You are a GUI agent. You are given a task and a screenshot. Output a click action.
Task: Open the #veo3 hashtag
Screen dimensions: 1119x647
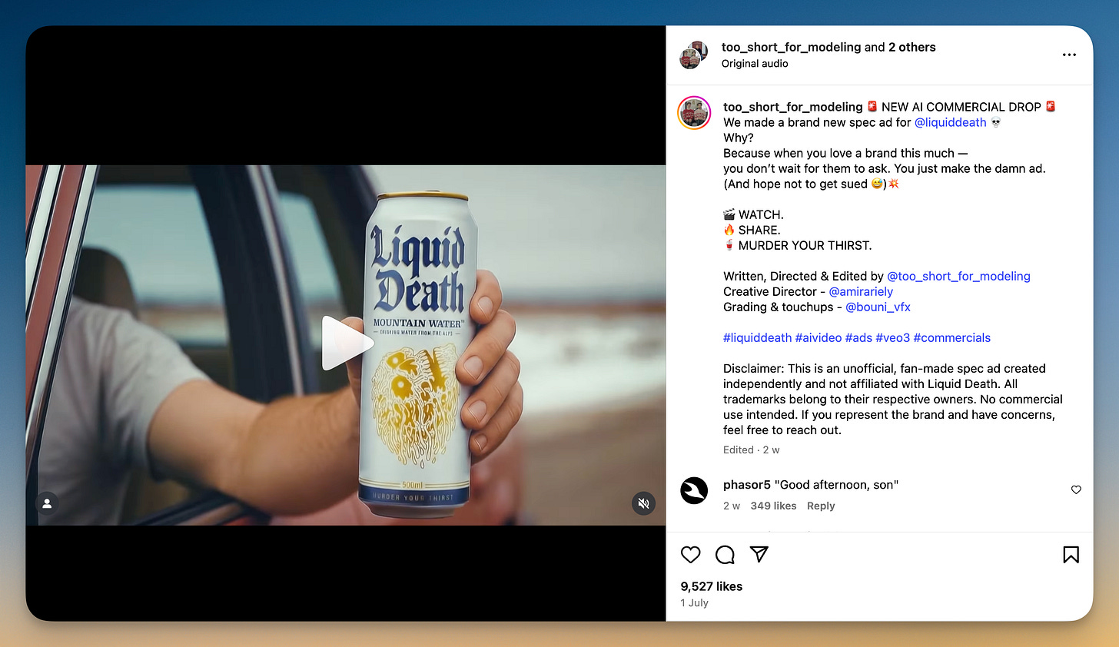point(892,337)
